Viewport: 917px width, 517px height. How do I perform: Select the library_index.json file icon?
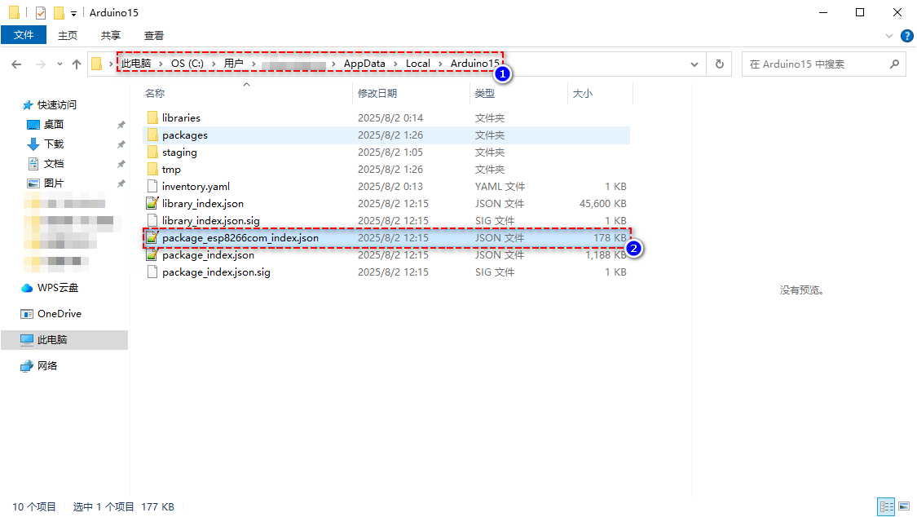click(152, 204)
